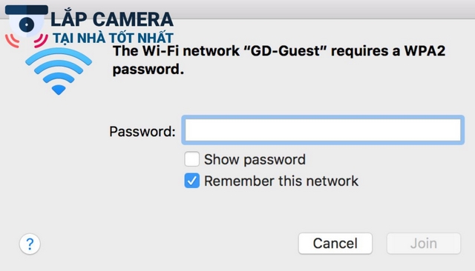Click the outermost arc of the Wi-Fi icon
Screen dimensions: 475x271
coord(59,56)
